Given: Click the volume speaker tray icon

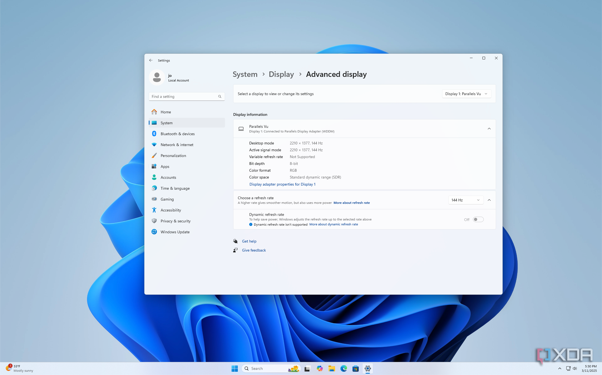Looking at the screenshot, I should coord(575,368).
